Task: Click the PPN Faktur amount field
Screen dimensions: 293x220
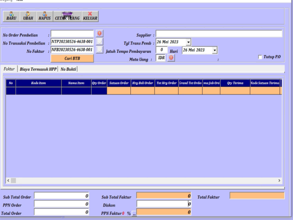Action: 164,212
